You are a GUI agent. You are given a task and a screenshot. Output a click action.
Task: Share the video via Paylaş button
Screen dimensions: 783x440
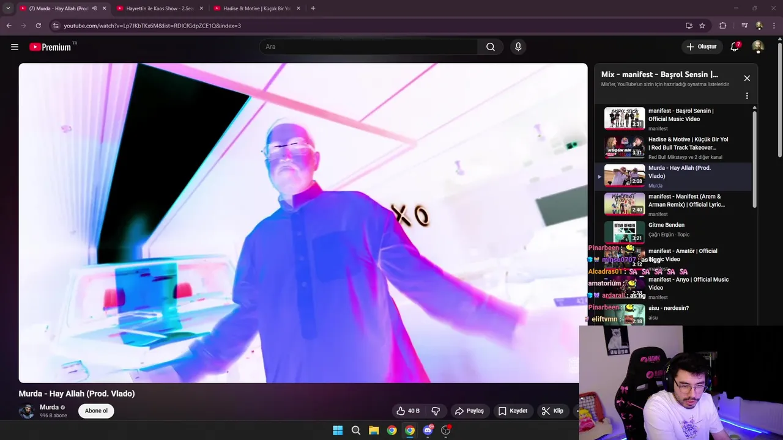click(x=469, y=411)
